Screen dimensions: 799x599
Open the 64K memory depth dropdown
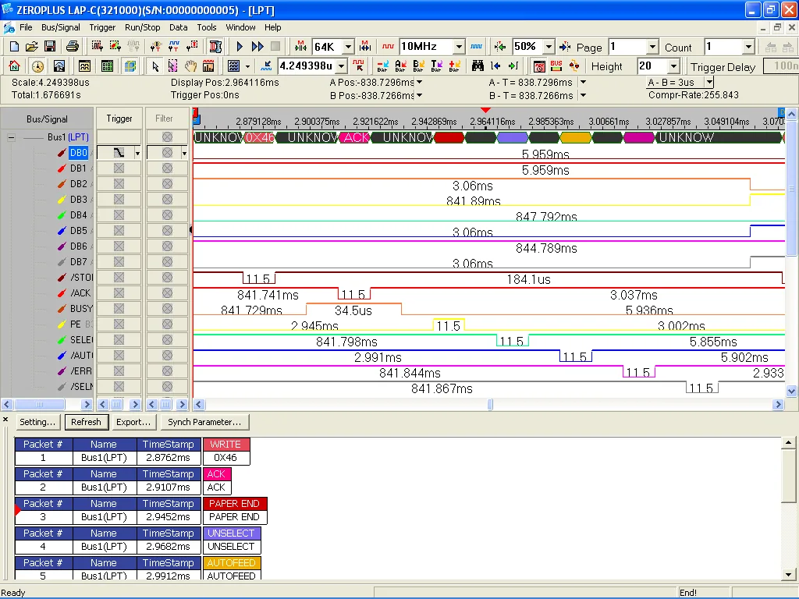(348, 47)
